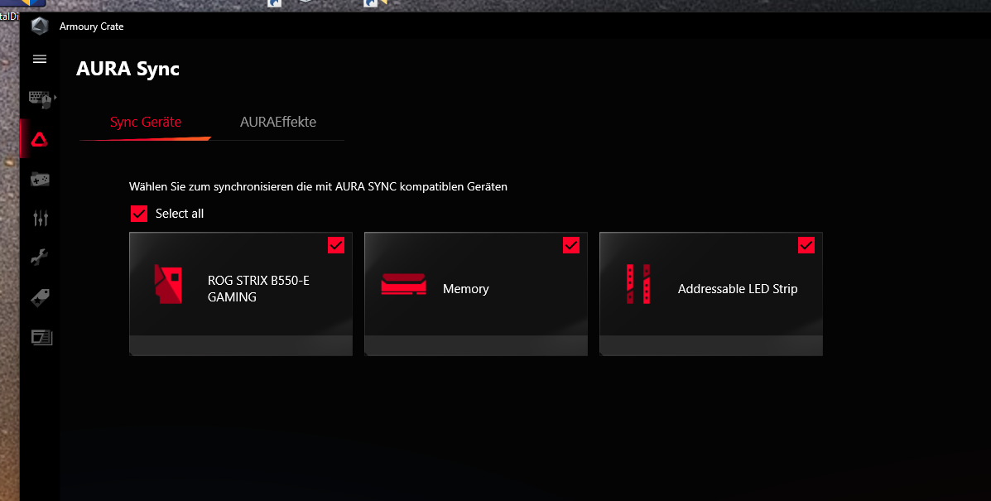The height and width of the screenshot is (501, 991).
Task: Switch to the Sync Geräte tab
Action: 146,122
